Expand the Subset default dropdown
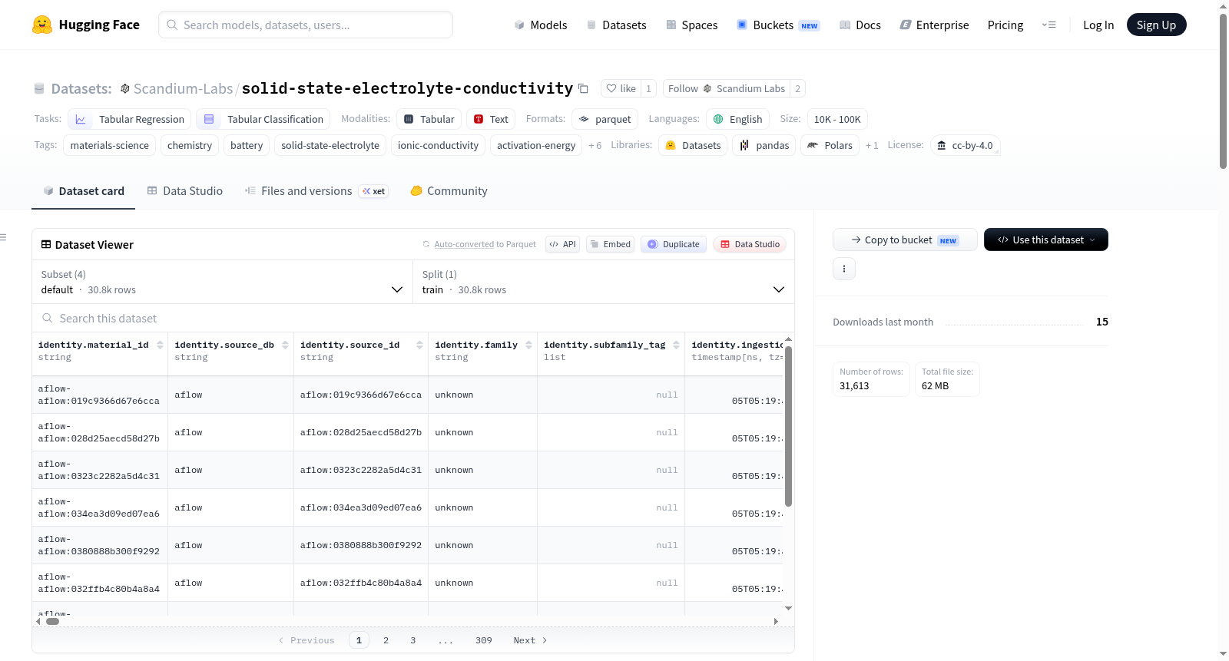Screen dimensions: 1229x661 tap(223, 282)
